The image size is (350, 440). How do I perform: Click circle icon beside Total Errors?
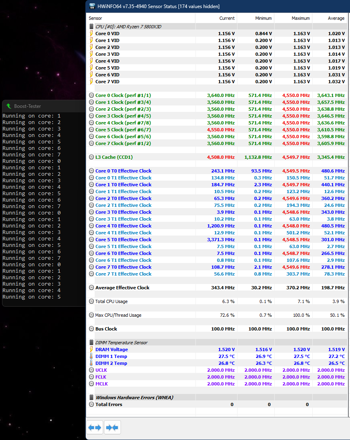[91, 404]
